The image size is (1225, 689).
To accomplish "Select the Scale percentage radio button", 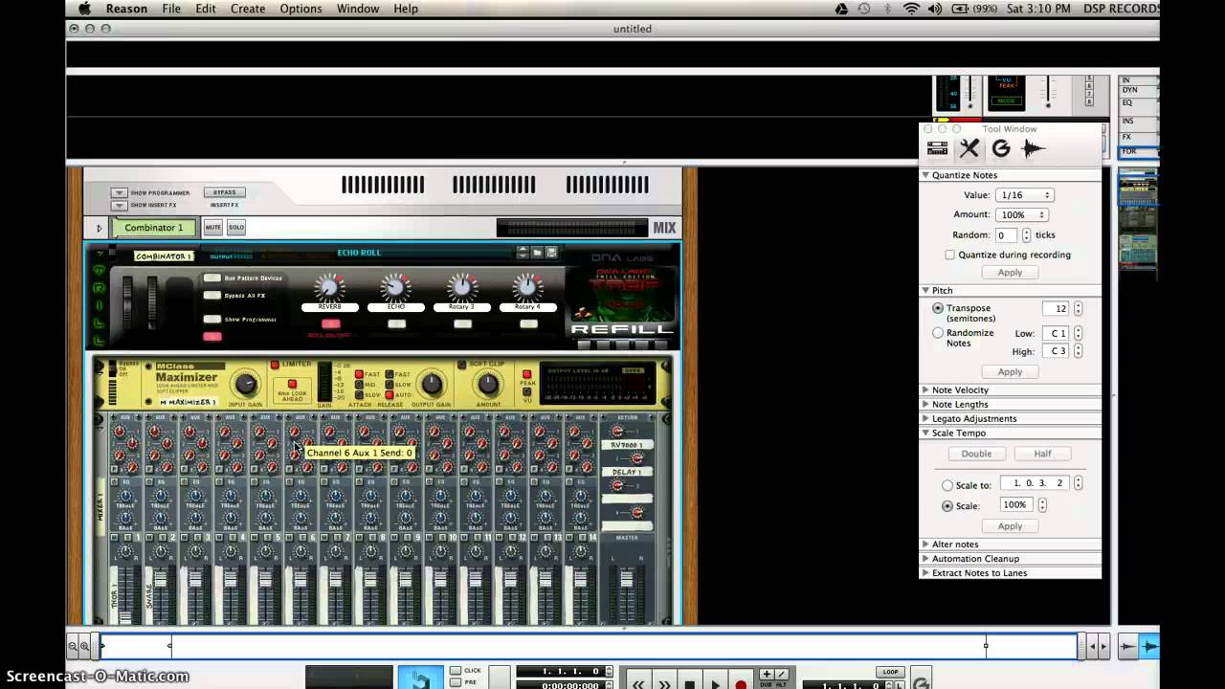I will point(947,505).
